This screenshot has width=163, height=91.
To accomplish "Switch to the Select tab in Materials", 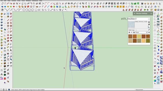I will (130, 30).
